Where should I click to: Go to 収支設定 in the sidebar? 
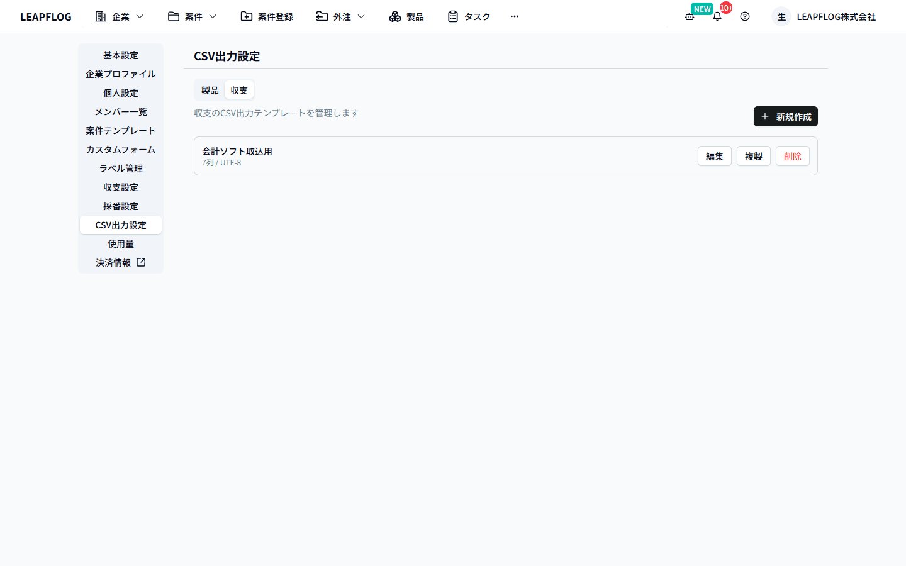[121, 187]
